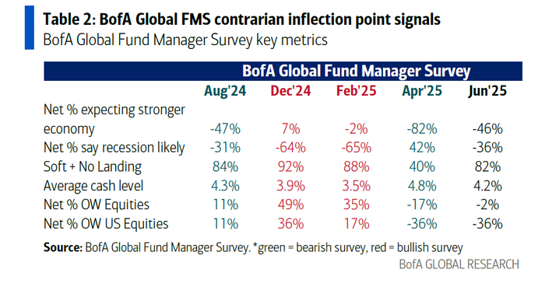Click the 4.8% average cash level value
Image resolution: width=545 pixels, height=283 pixels.
click(422, 186)
